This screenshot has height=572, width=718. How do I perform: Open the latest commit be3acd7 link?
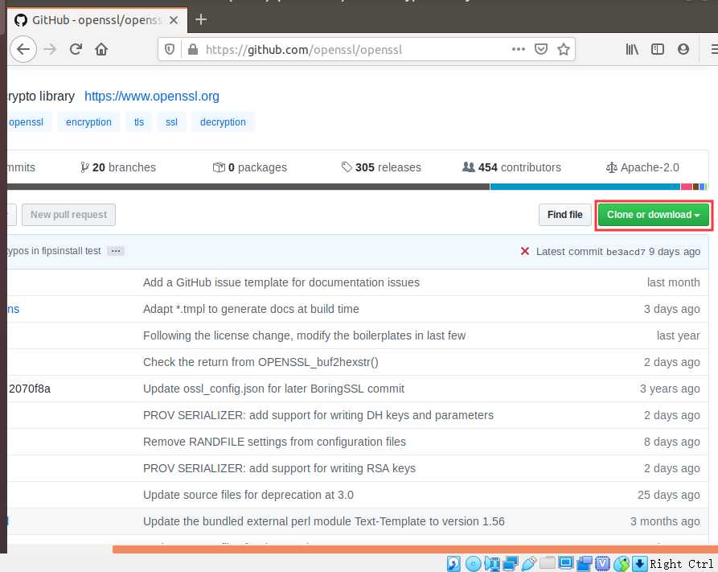click(626, 252)
